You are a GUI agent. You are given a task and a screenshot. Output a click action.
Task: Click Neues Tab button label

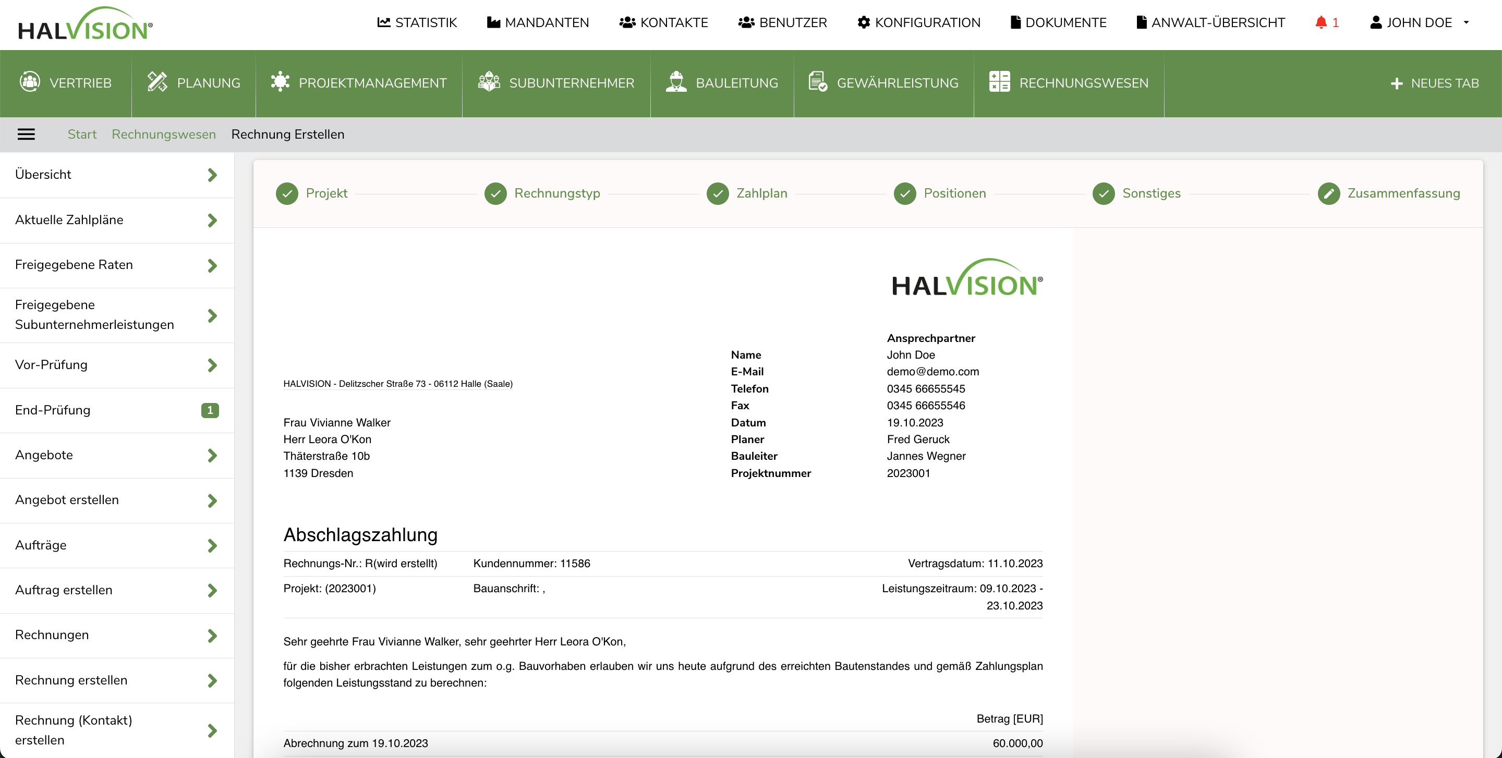pos(1445,83)
